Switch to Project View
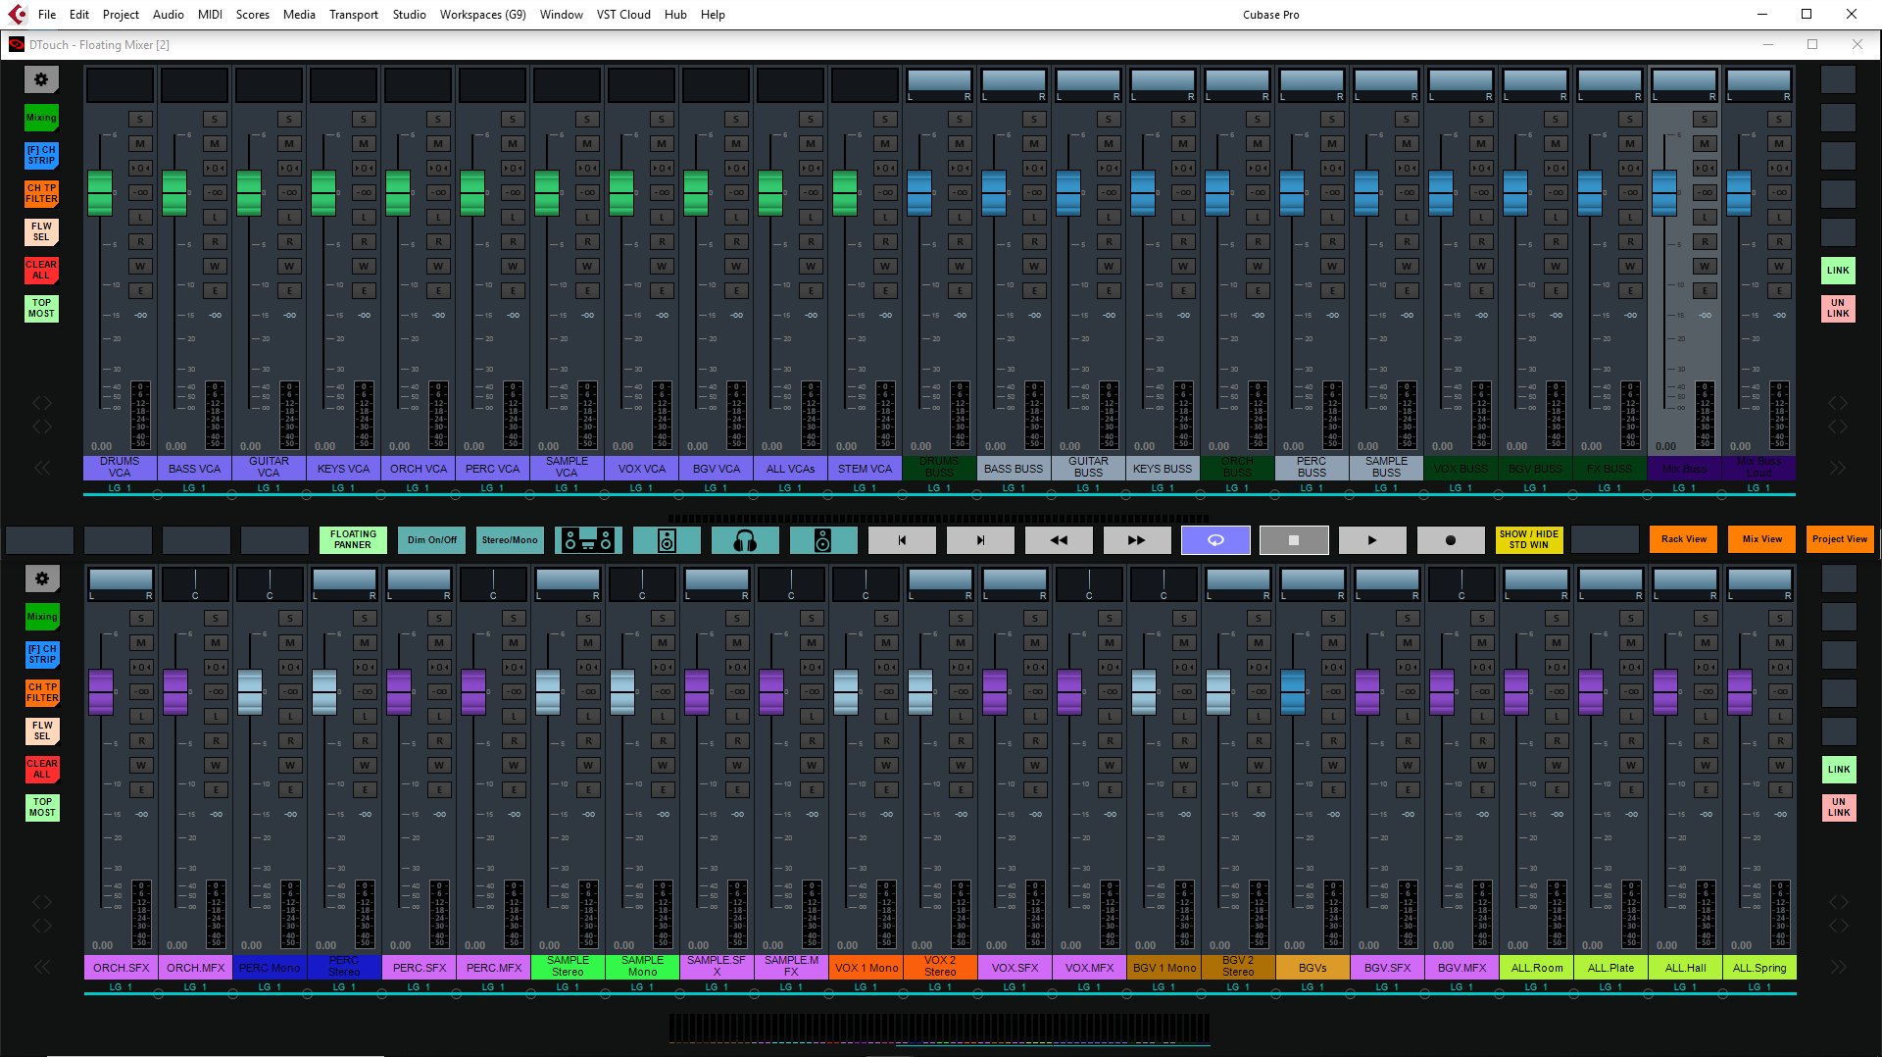Image resolution: width=1882 pixels, height=1057 pixels. 1840,539
